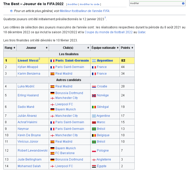Sort the table by Équipe nationale column
189x171 pixels.
[118, 48]
